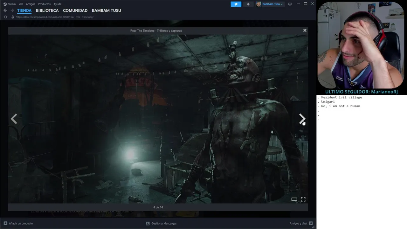407x229 pixels.
Task: Click 'No, i am not a human' note
Action: click(341, 106)
